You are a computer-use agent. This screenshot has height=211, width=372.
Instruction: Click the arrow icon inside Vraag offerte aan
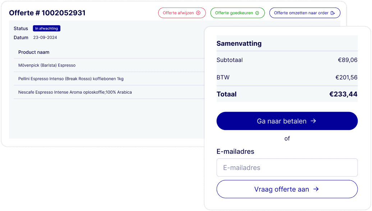(x=316, y=189)
